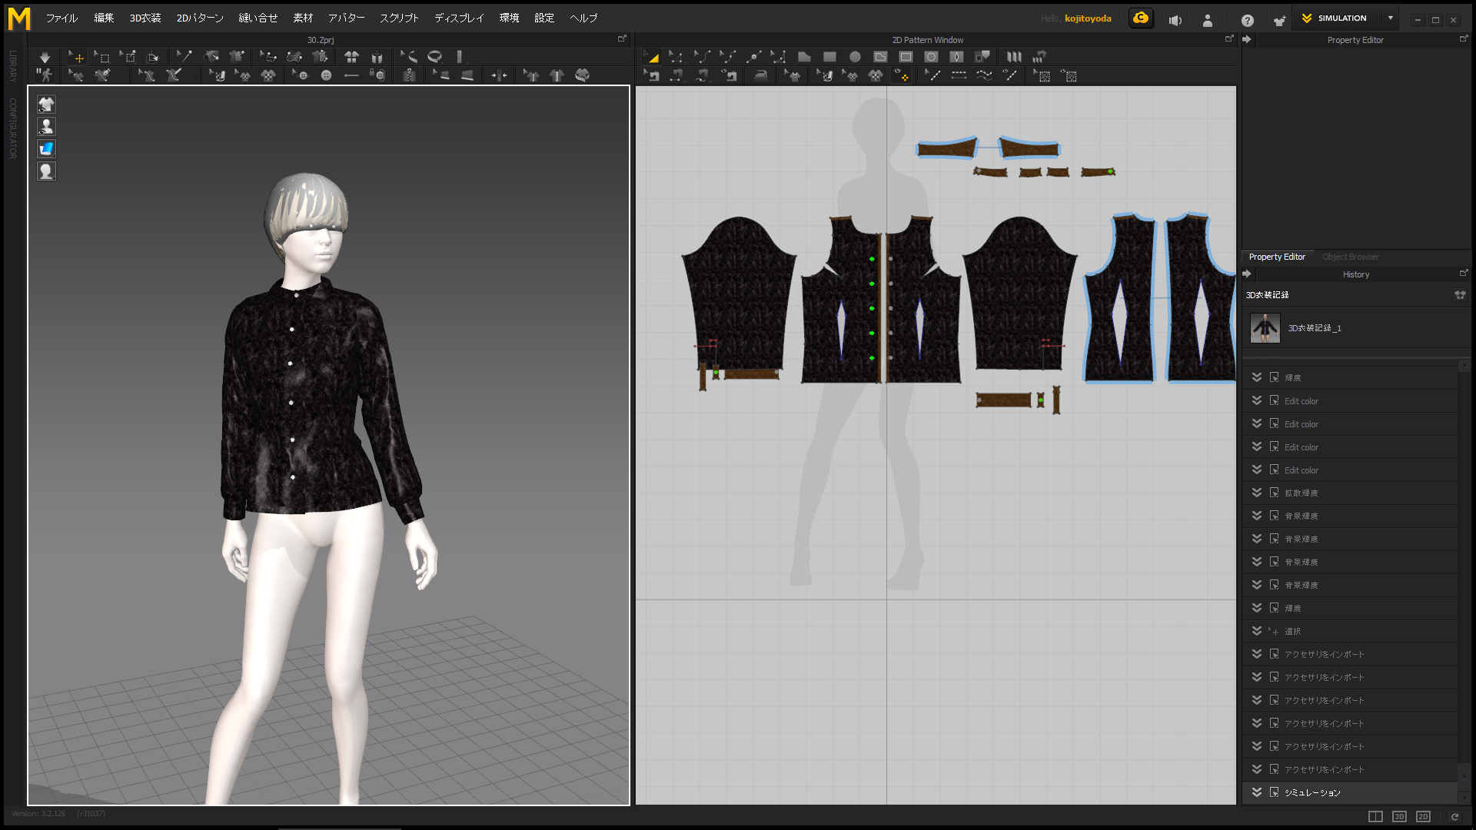Screen dimensions: 1476x830
Task: Click the kojitoyoda username link
Action: coord(1087,18)
